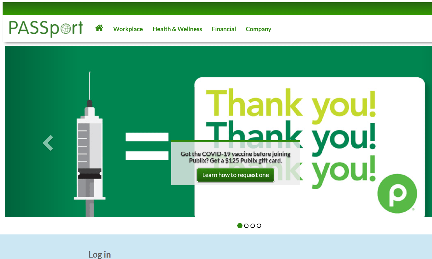The height and width of the screenshot is (259, 432).
Task: Click the COVID-19 vaccine gift card text
Action: point(236,157)
